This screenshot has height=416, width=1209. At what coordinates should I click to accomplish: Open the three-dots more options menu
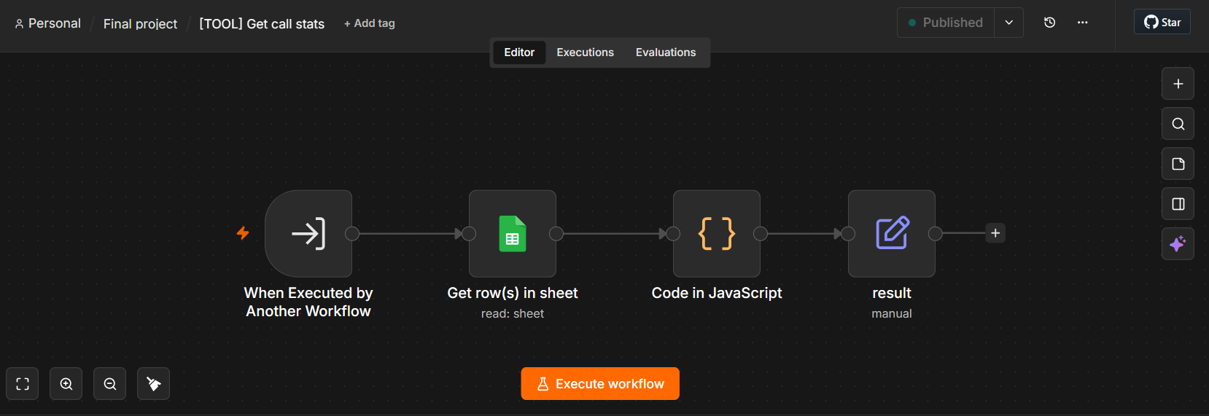click(x=1082, y=23)
